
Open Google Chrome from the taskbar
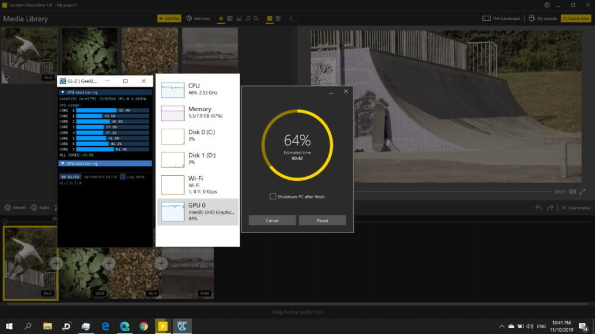pos(144,326)
